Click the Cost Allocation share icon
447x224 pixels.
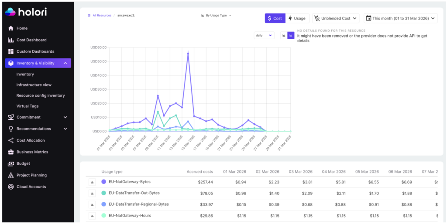point(11,140)
